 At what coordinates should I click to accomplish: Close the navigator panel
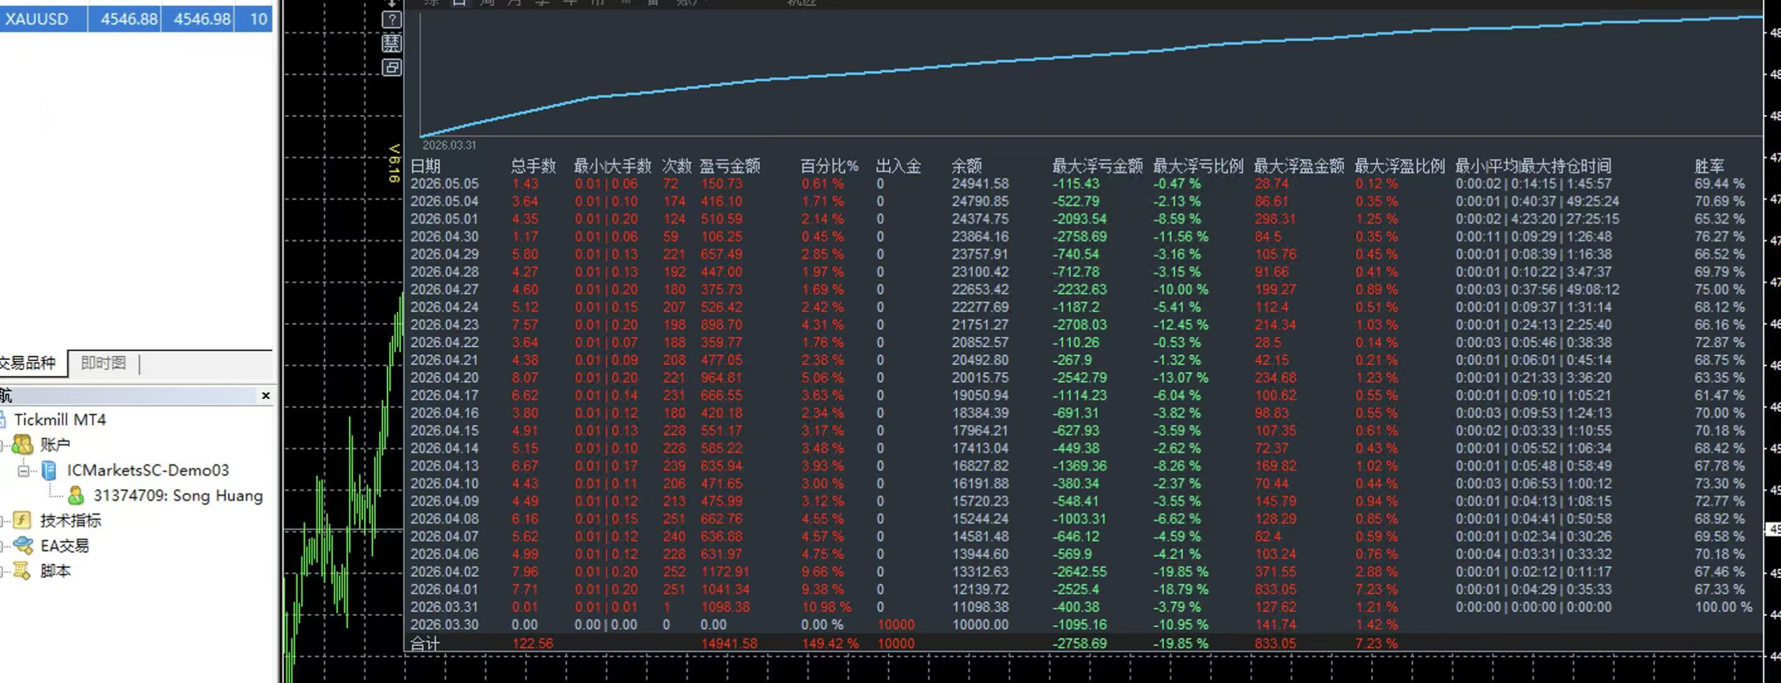coord(265,396)
